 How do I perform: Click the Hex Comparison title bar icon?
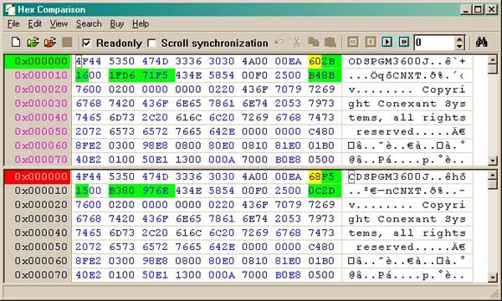(10, 9)
